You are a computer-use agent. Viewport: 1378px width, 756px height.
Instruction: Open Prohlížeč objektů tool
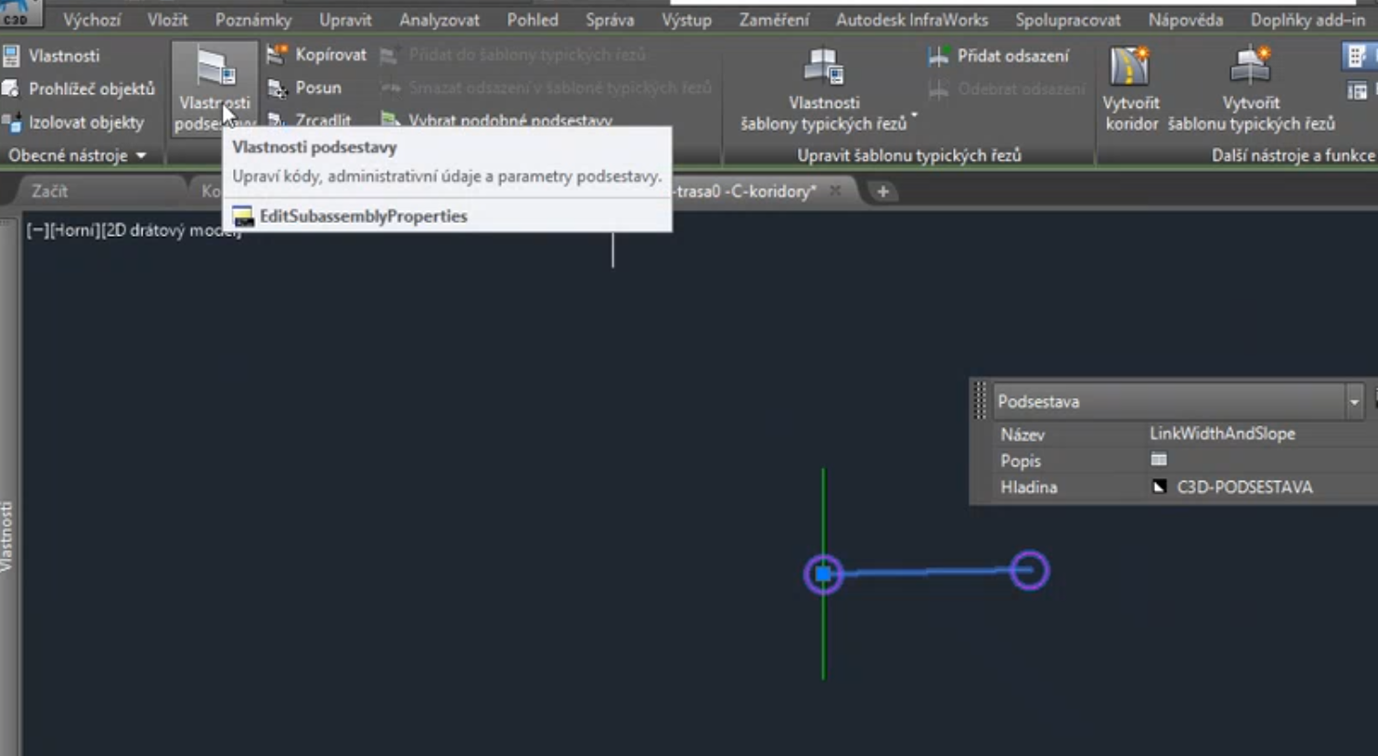click(79, 89)
